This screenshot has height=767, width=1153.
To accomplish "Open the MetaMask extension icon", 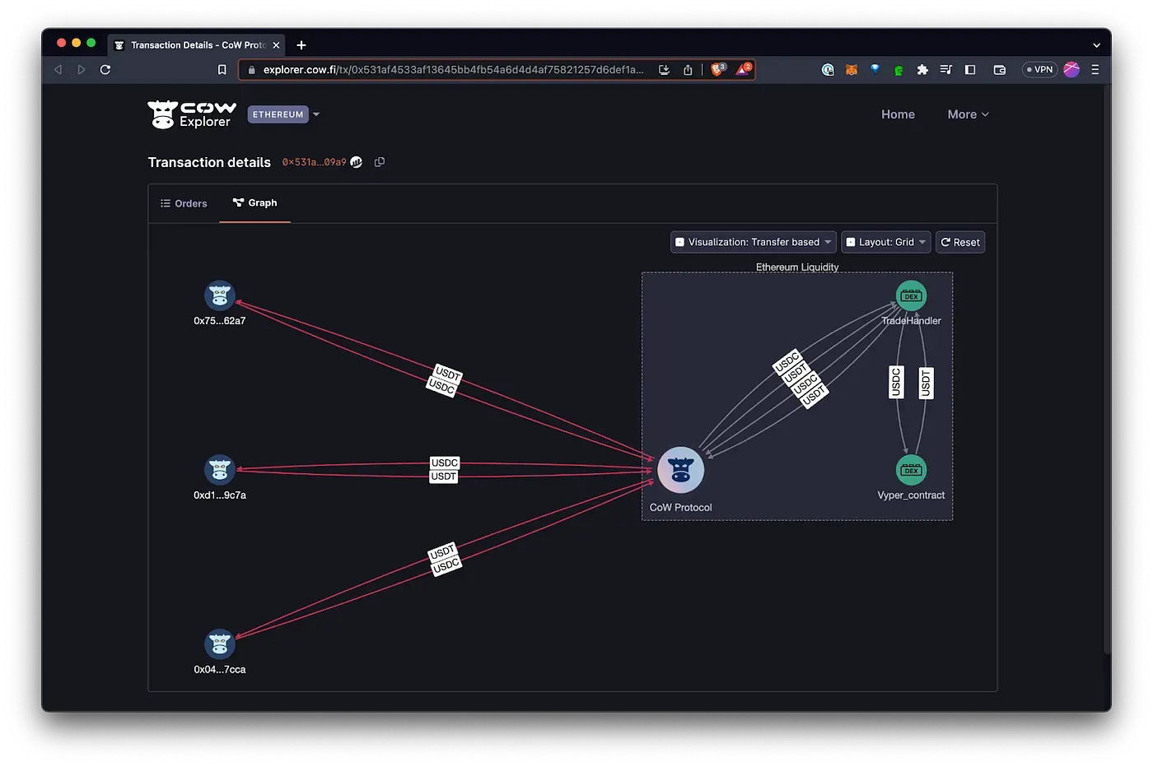I will [851, 69].
